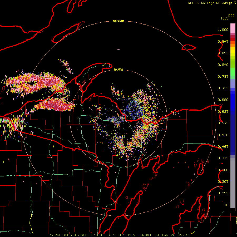
Task: Select the 0.307 color scale value
Action: (223, 182)
